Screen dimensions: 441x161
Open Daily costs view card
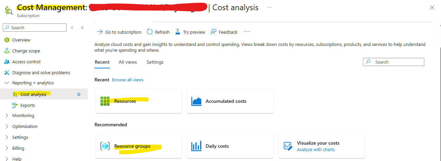coord(230,146)
